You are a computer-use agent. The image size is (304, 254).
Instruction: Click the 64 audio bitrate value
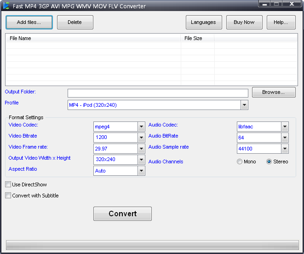tap(241, 138)
